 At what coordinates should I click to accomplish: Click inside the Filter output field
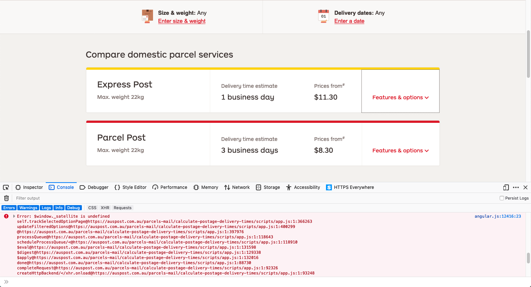coord(74,198)
